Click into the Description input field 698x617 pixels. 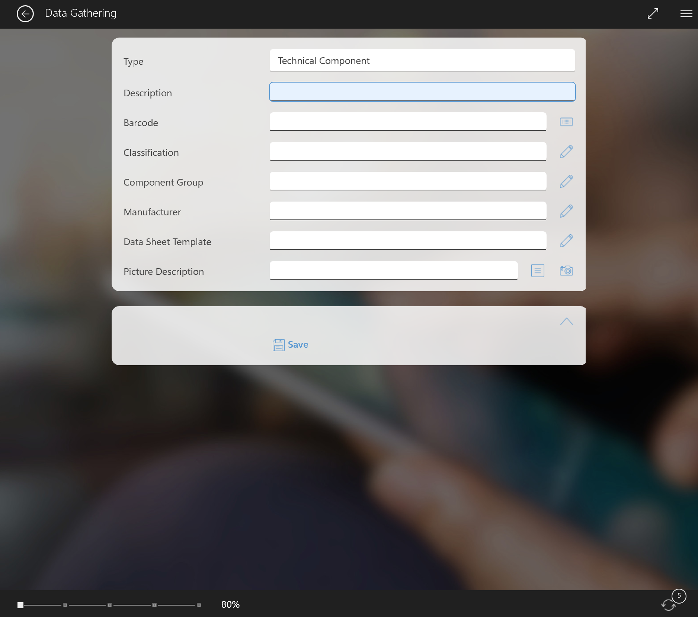pyautogui.click(x=422, y=92)
